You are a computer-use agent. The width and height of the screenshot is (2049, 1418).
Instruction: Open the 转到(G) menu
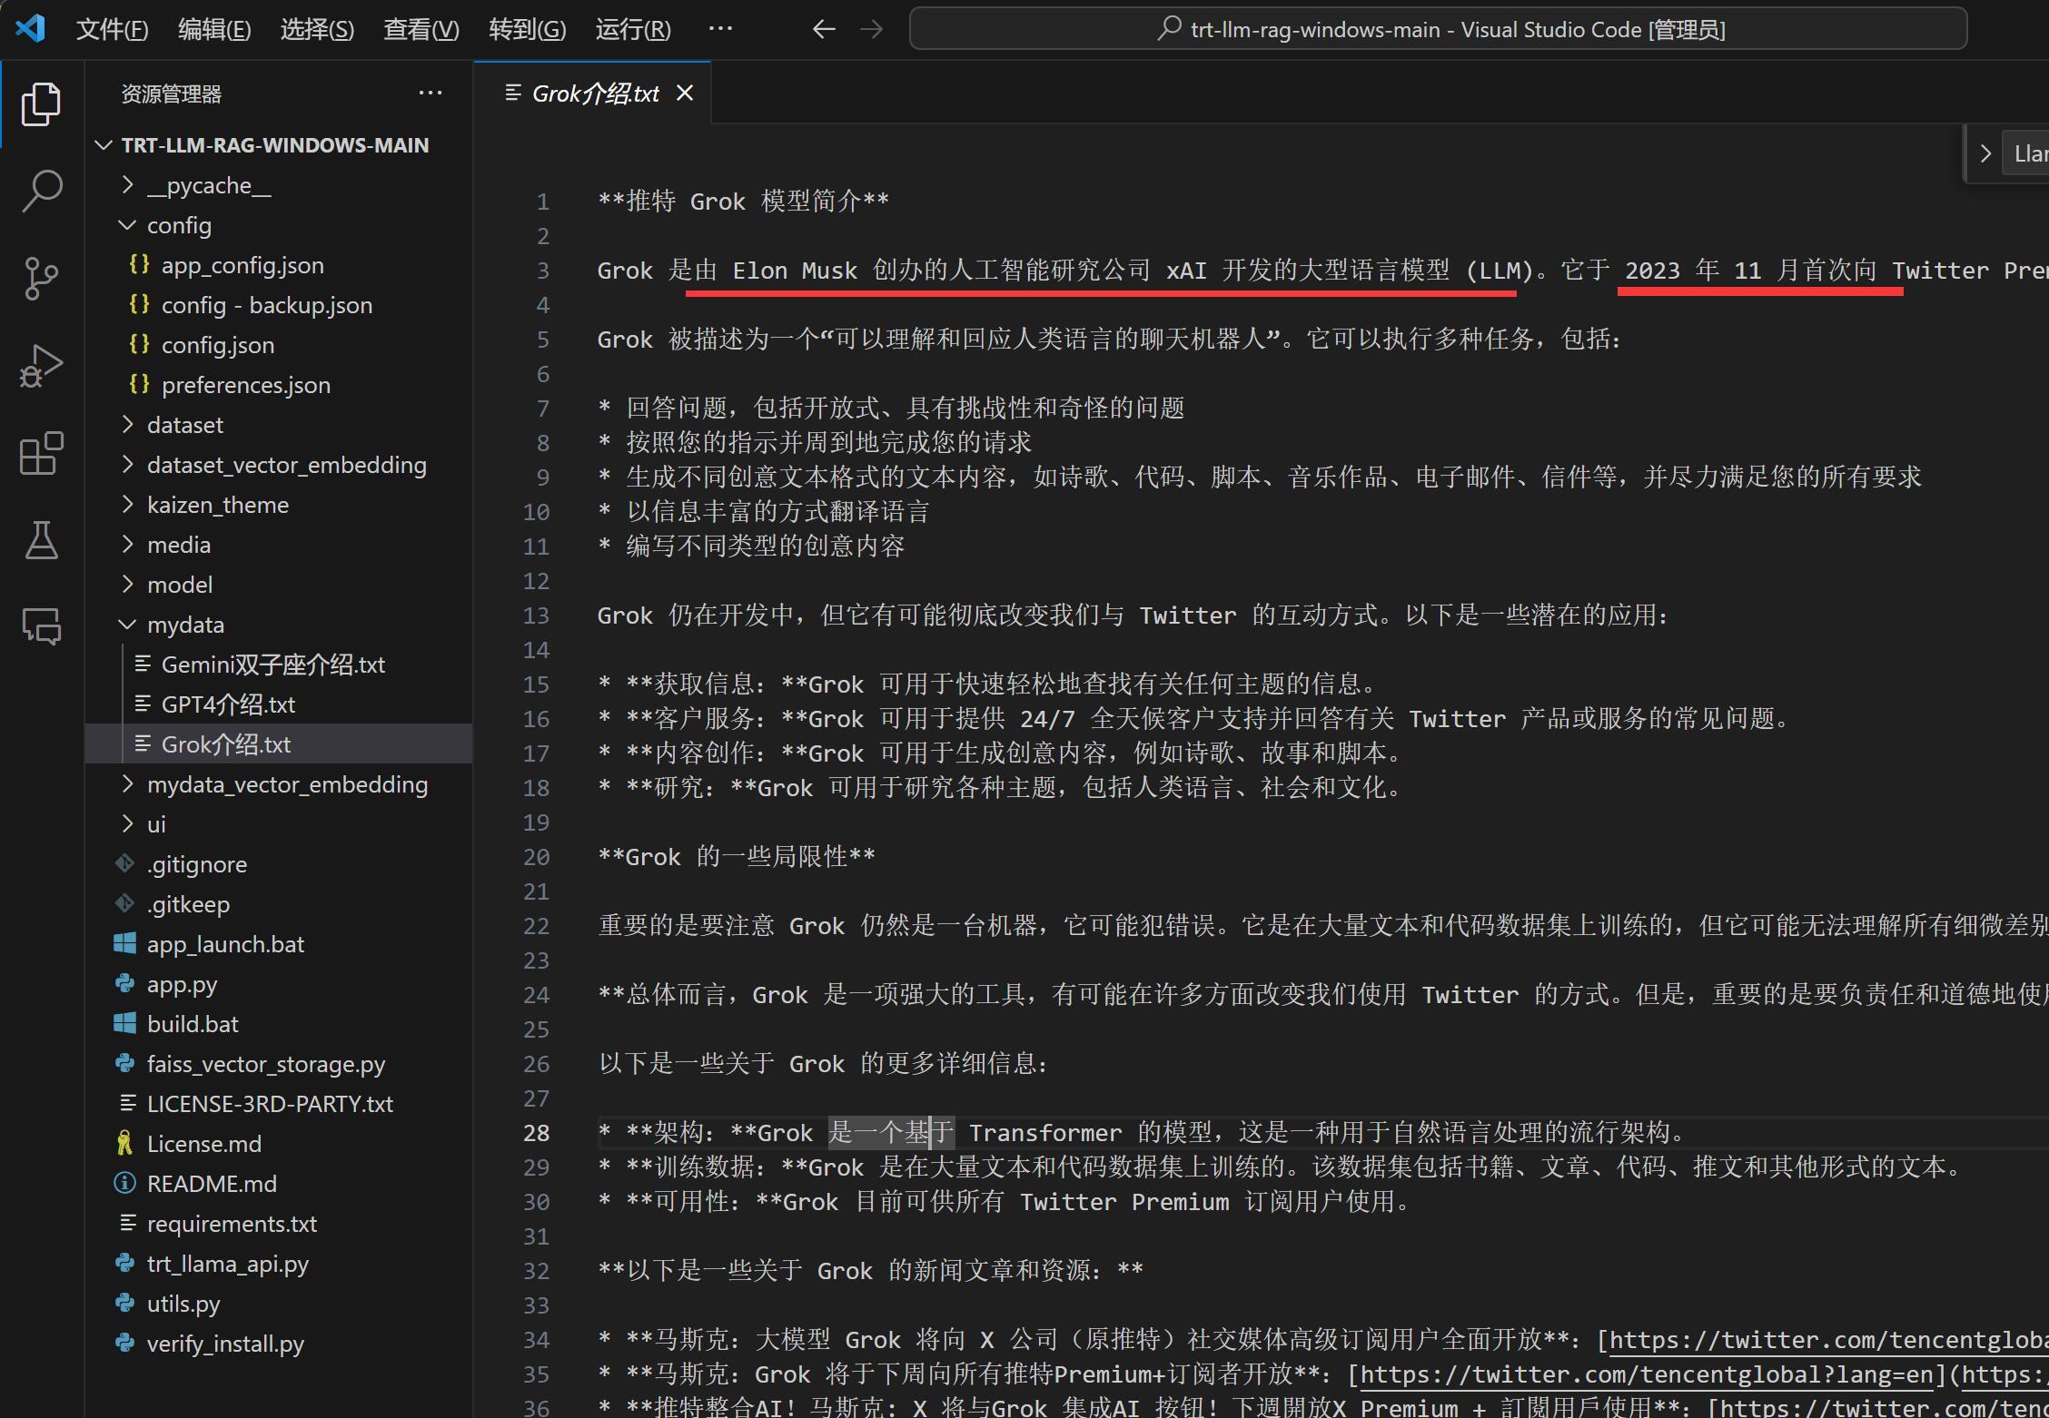click(x=527, y=29)
